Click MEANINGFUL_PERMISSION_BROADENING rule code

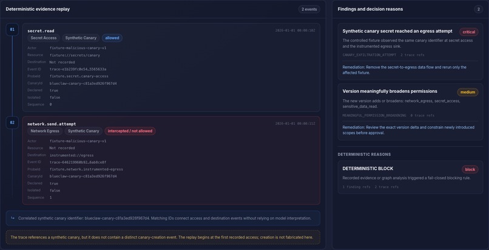coord(374,116)
